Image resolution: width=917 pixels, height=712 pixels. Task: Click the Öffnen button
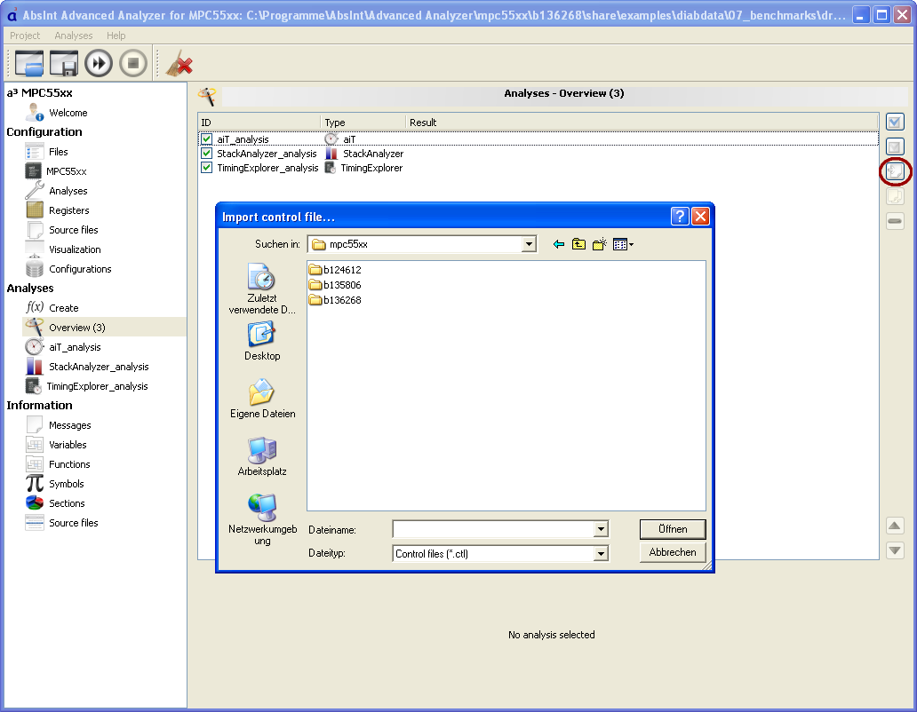(x=673, y=529)
